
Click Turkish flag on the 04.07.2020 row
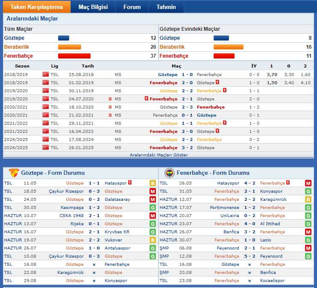[46, 99]
